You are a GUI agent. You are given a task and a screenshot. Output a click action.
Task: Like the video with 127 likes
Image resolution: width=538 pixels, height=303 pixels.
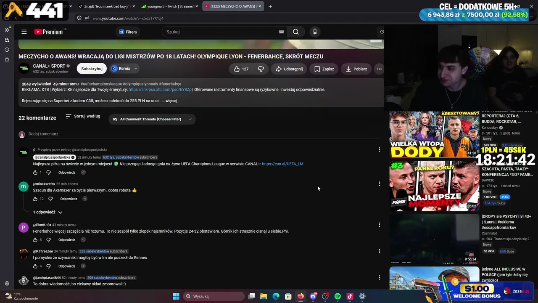pyautogui.click(x=241, y=69)
